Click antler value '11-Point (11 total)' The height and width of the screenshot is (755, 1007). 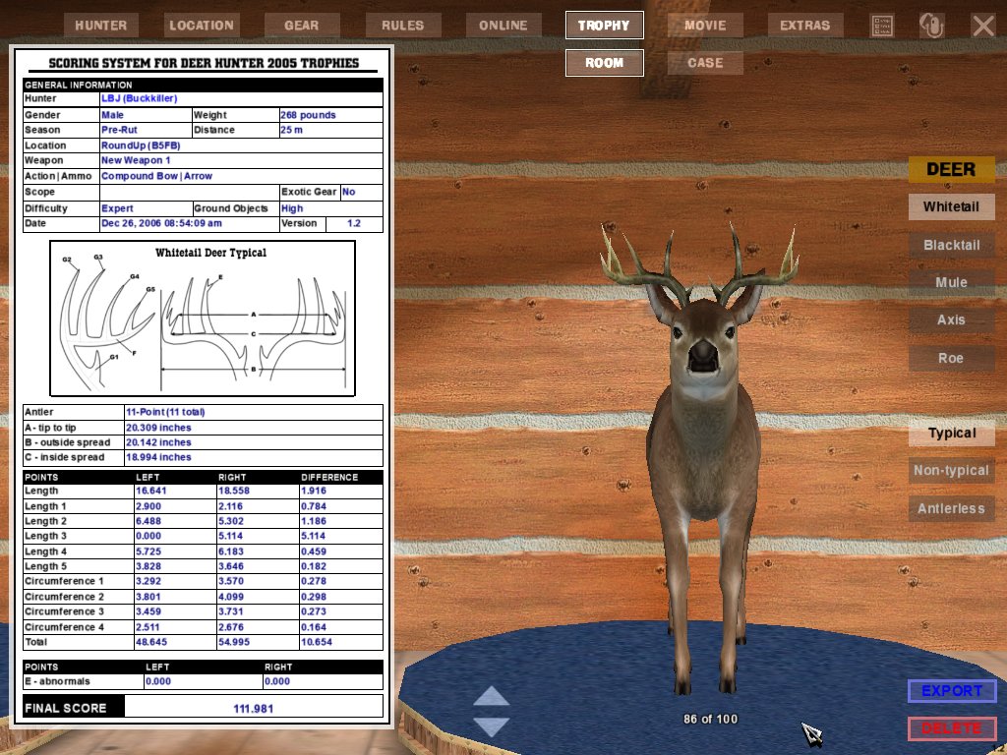(165, 412)
